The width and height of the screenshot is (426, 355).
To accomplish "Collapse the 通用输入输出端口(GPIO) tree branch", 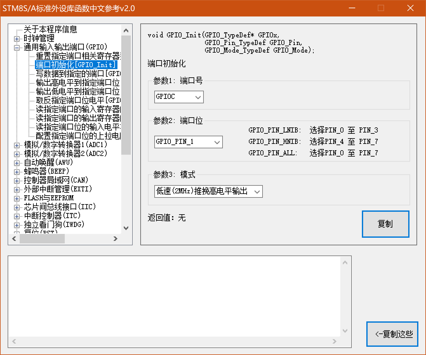I will [x=16, y=47].
